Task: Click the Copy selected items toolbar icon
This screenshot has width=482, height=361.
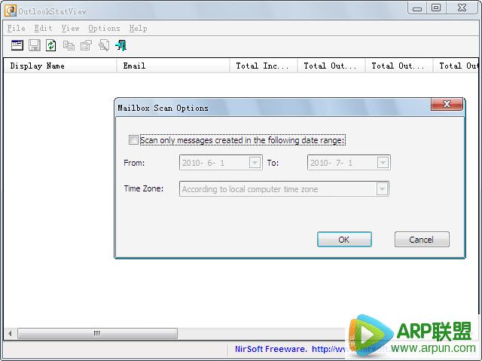Action: 69,45
